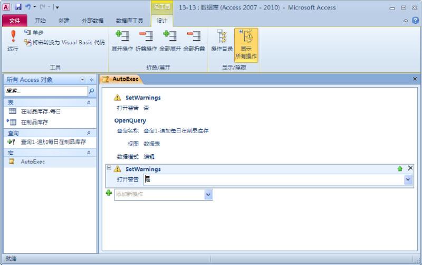
Task: Select the AutoExec macro in navigation pane
Action: 50,162
